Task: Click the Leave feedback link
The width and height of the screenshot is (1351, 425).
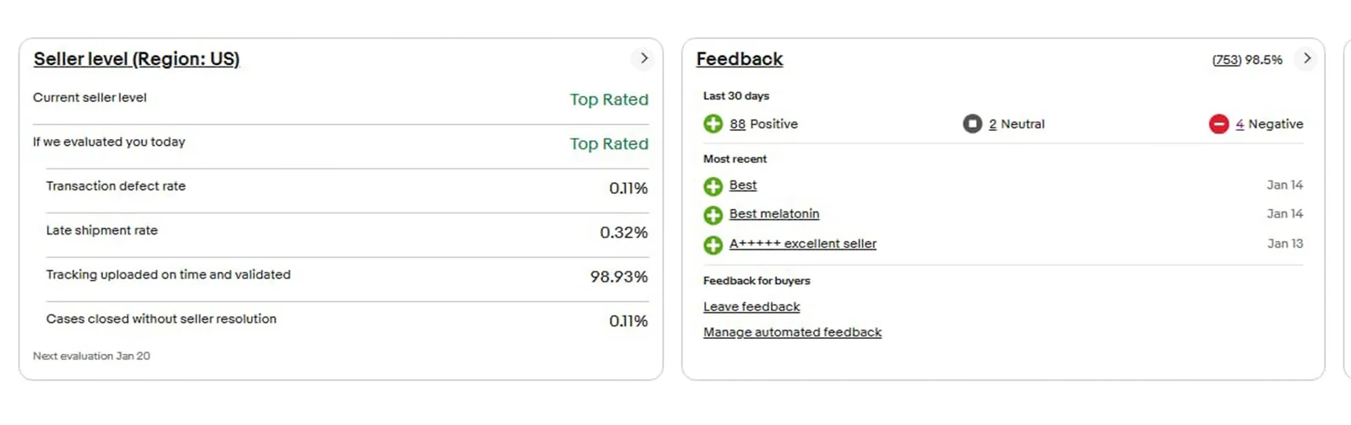Action: point(751,307)
